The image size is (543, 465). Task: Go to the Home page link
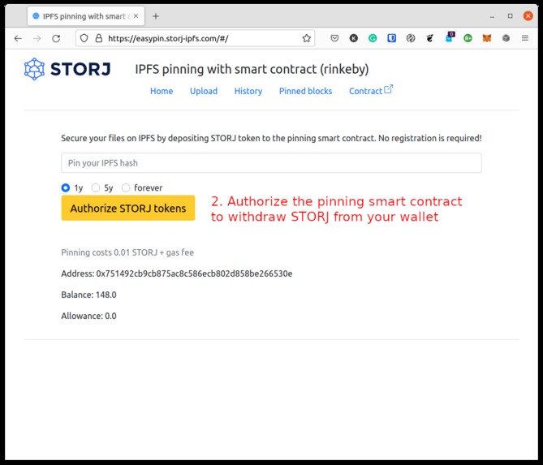coord(162,91)
